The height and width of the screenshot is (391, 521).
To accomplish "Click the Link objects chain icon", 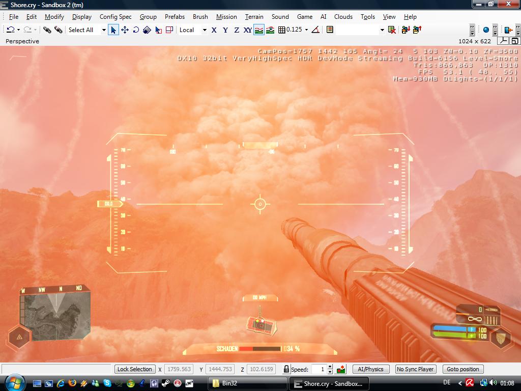I will [47, 30].
